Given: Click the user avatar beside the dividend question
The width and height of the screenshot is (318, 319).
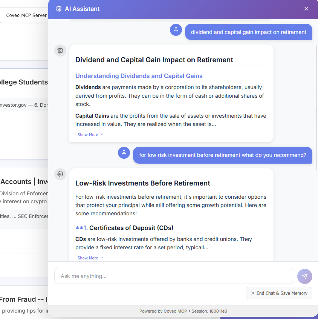Looking at the screenshot, I should [176, 29].
